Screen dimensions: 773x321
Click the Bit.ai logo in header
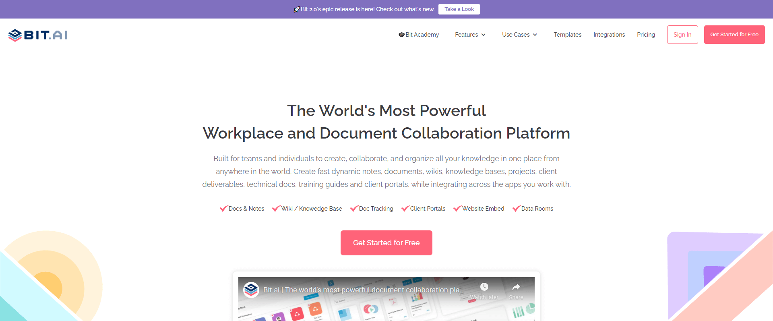pyautogui.click(x=38, y=35)
